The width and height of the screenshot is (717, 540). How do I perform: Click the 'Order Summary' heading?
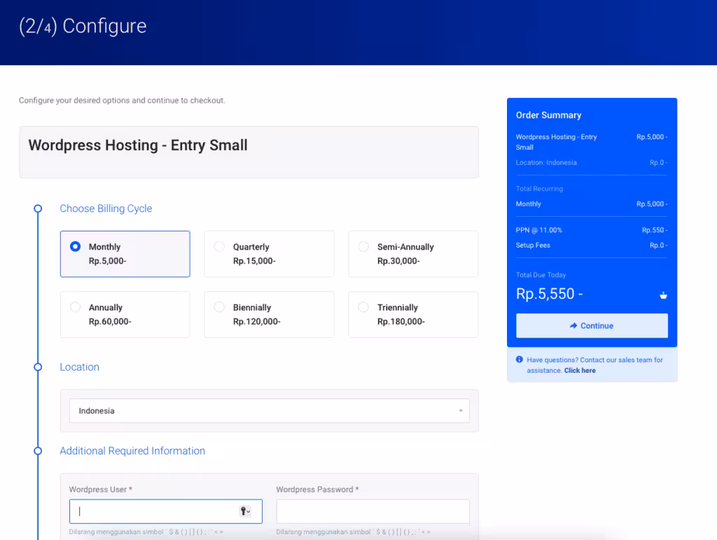tap(549, 115)
